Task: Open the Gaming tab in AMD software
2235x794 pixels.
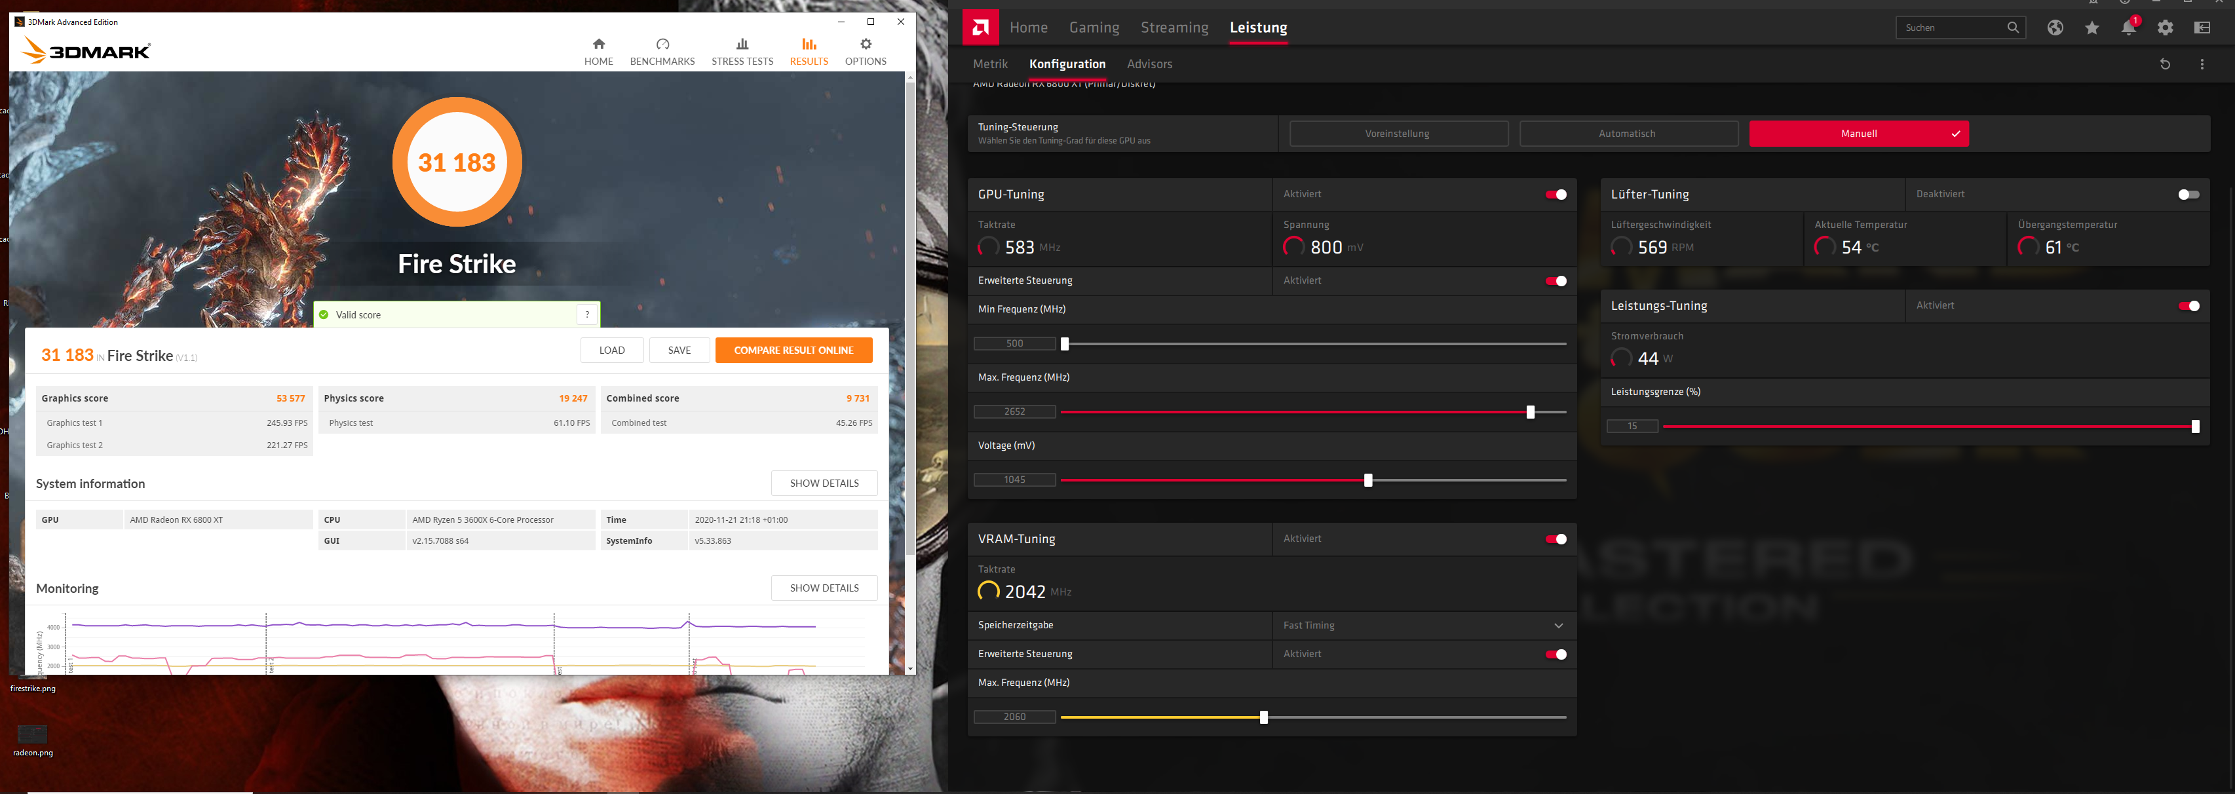Action: (x=1093, y=28)
